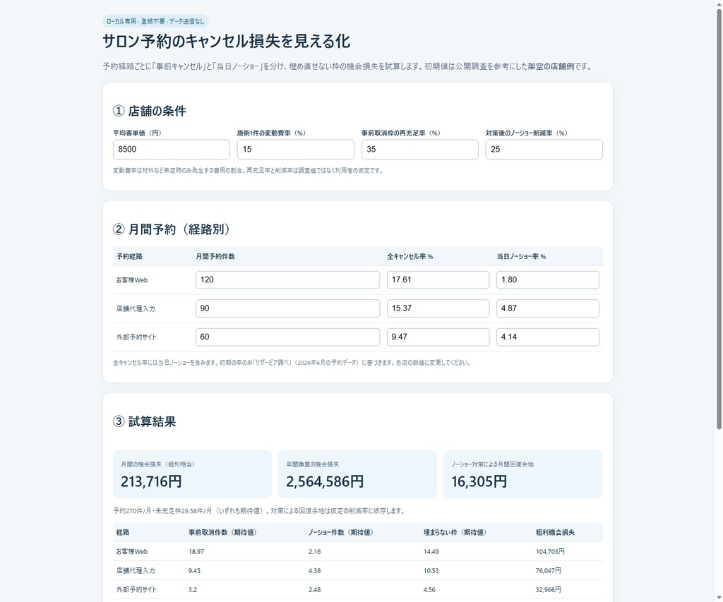Click the 対策後のノーショー削減率 field
The height and width of the screenshot is (602, 723).
(x=544, y=150)
